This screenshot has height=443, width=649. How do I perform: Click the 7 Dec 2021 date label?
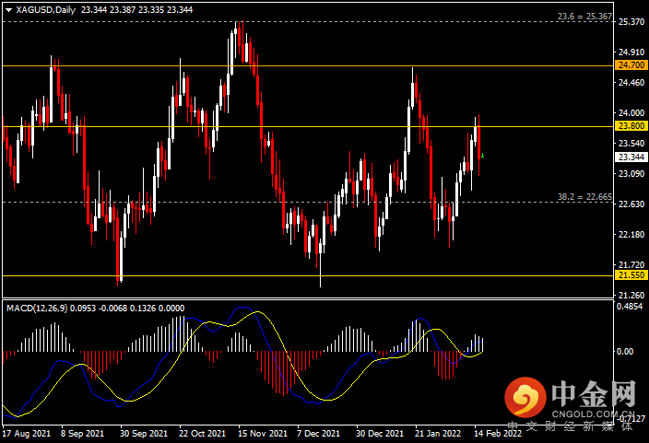coord(318,434)
